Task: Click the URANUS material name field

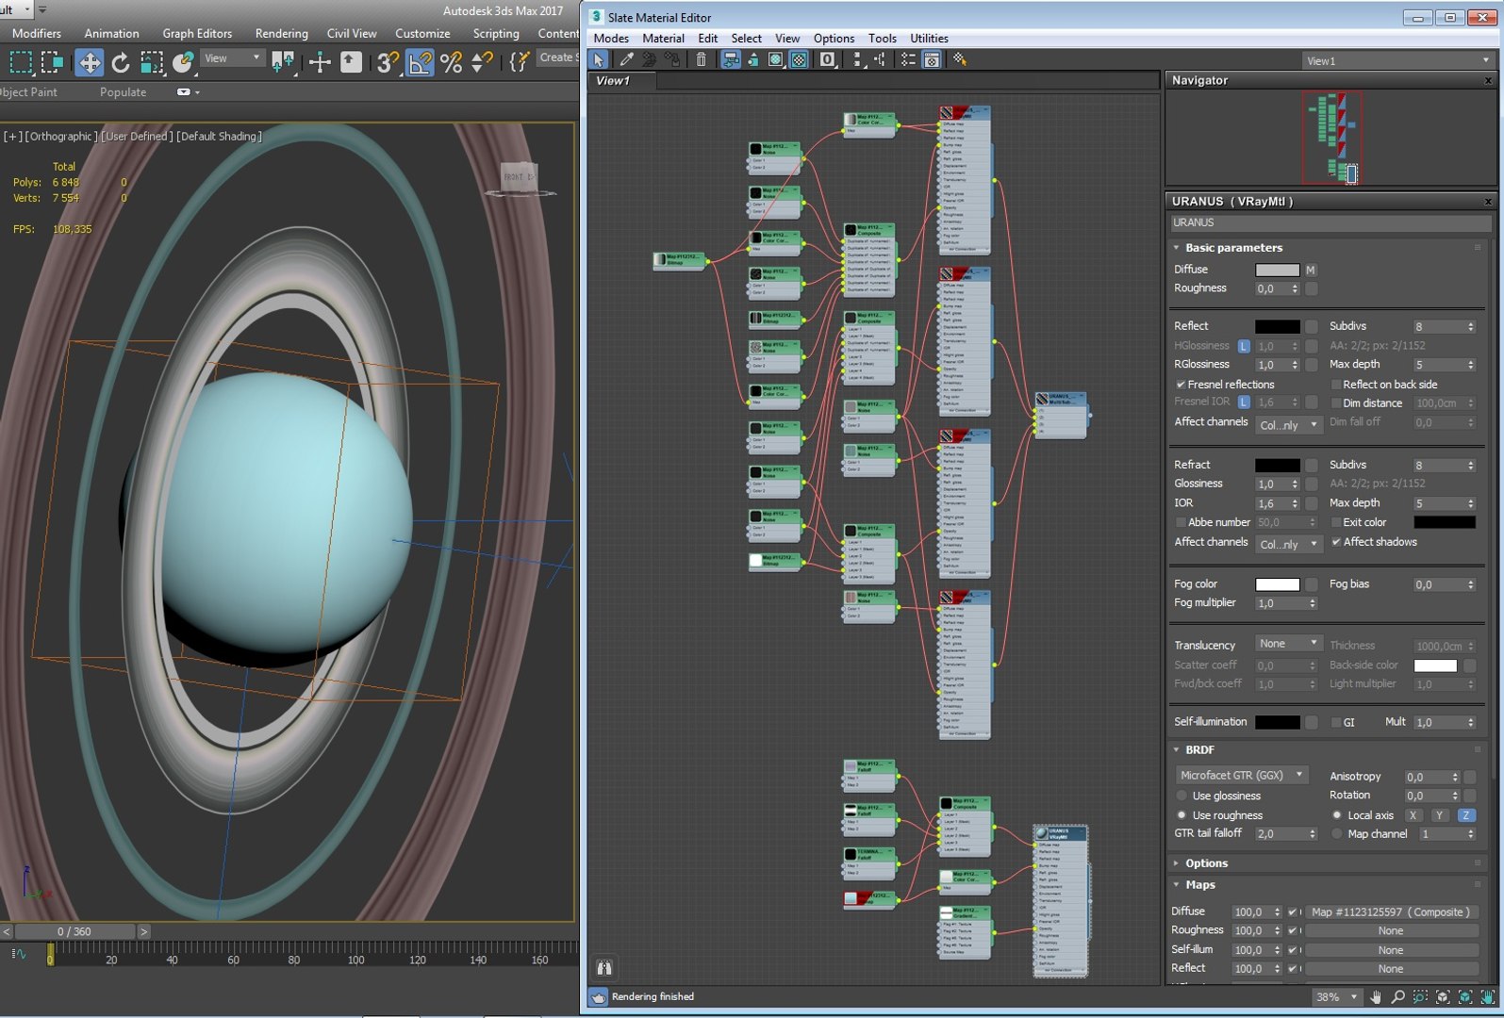Action: [1330, 223]
